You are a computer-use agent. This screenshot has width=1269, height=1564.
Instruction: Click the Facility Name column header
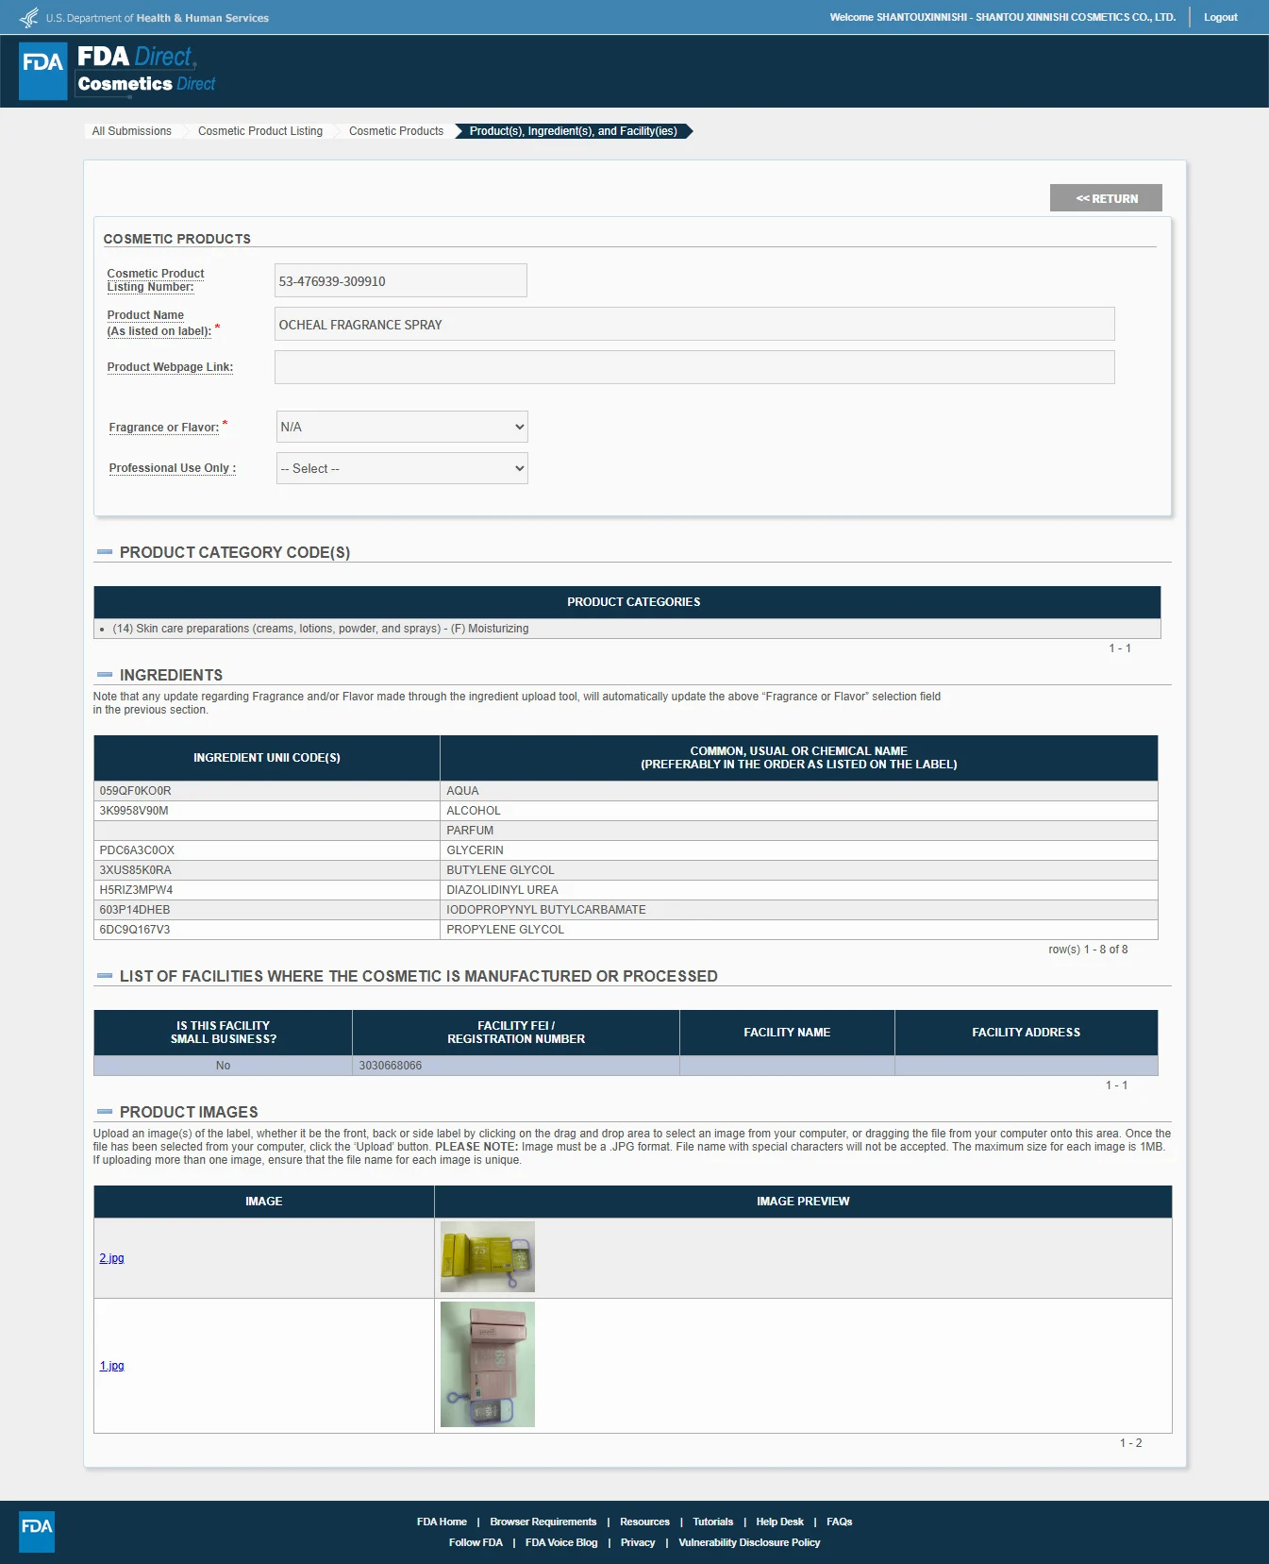787,1033
